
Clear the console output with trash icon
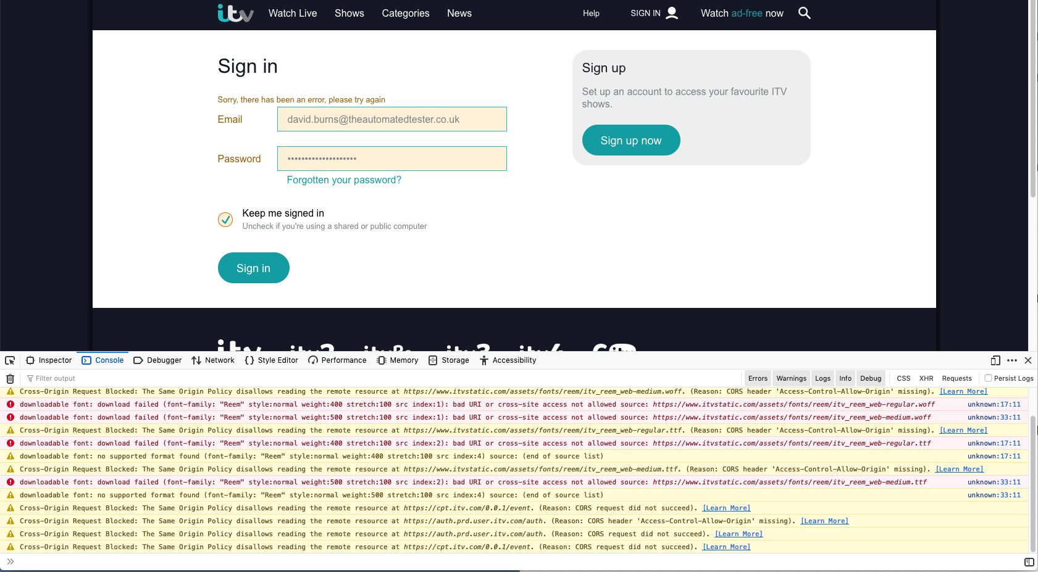coord(10,378)
